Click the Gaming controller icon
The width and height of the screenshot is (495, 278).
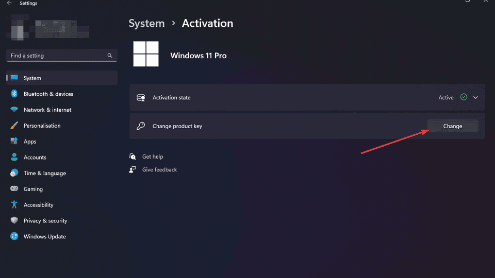pyautogui.click(x=14, y=188)
